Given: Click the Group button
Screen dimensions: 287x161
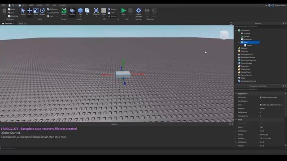Looking at the screenshot, I should pos(112,9).
